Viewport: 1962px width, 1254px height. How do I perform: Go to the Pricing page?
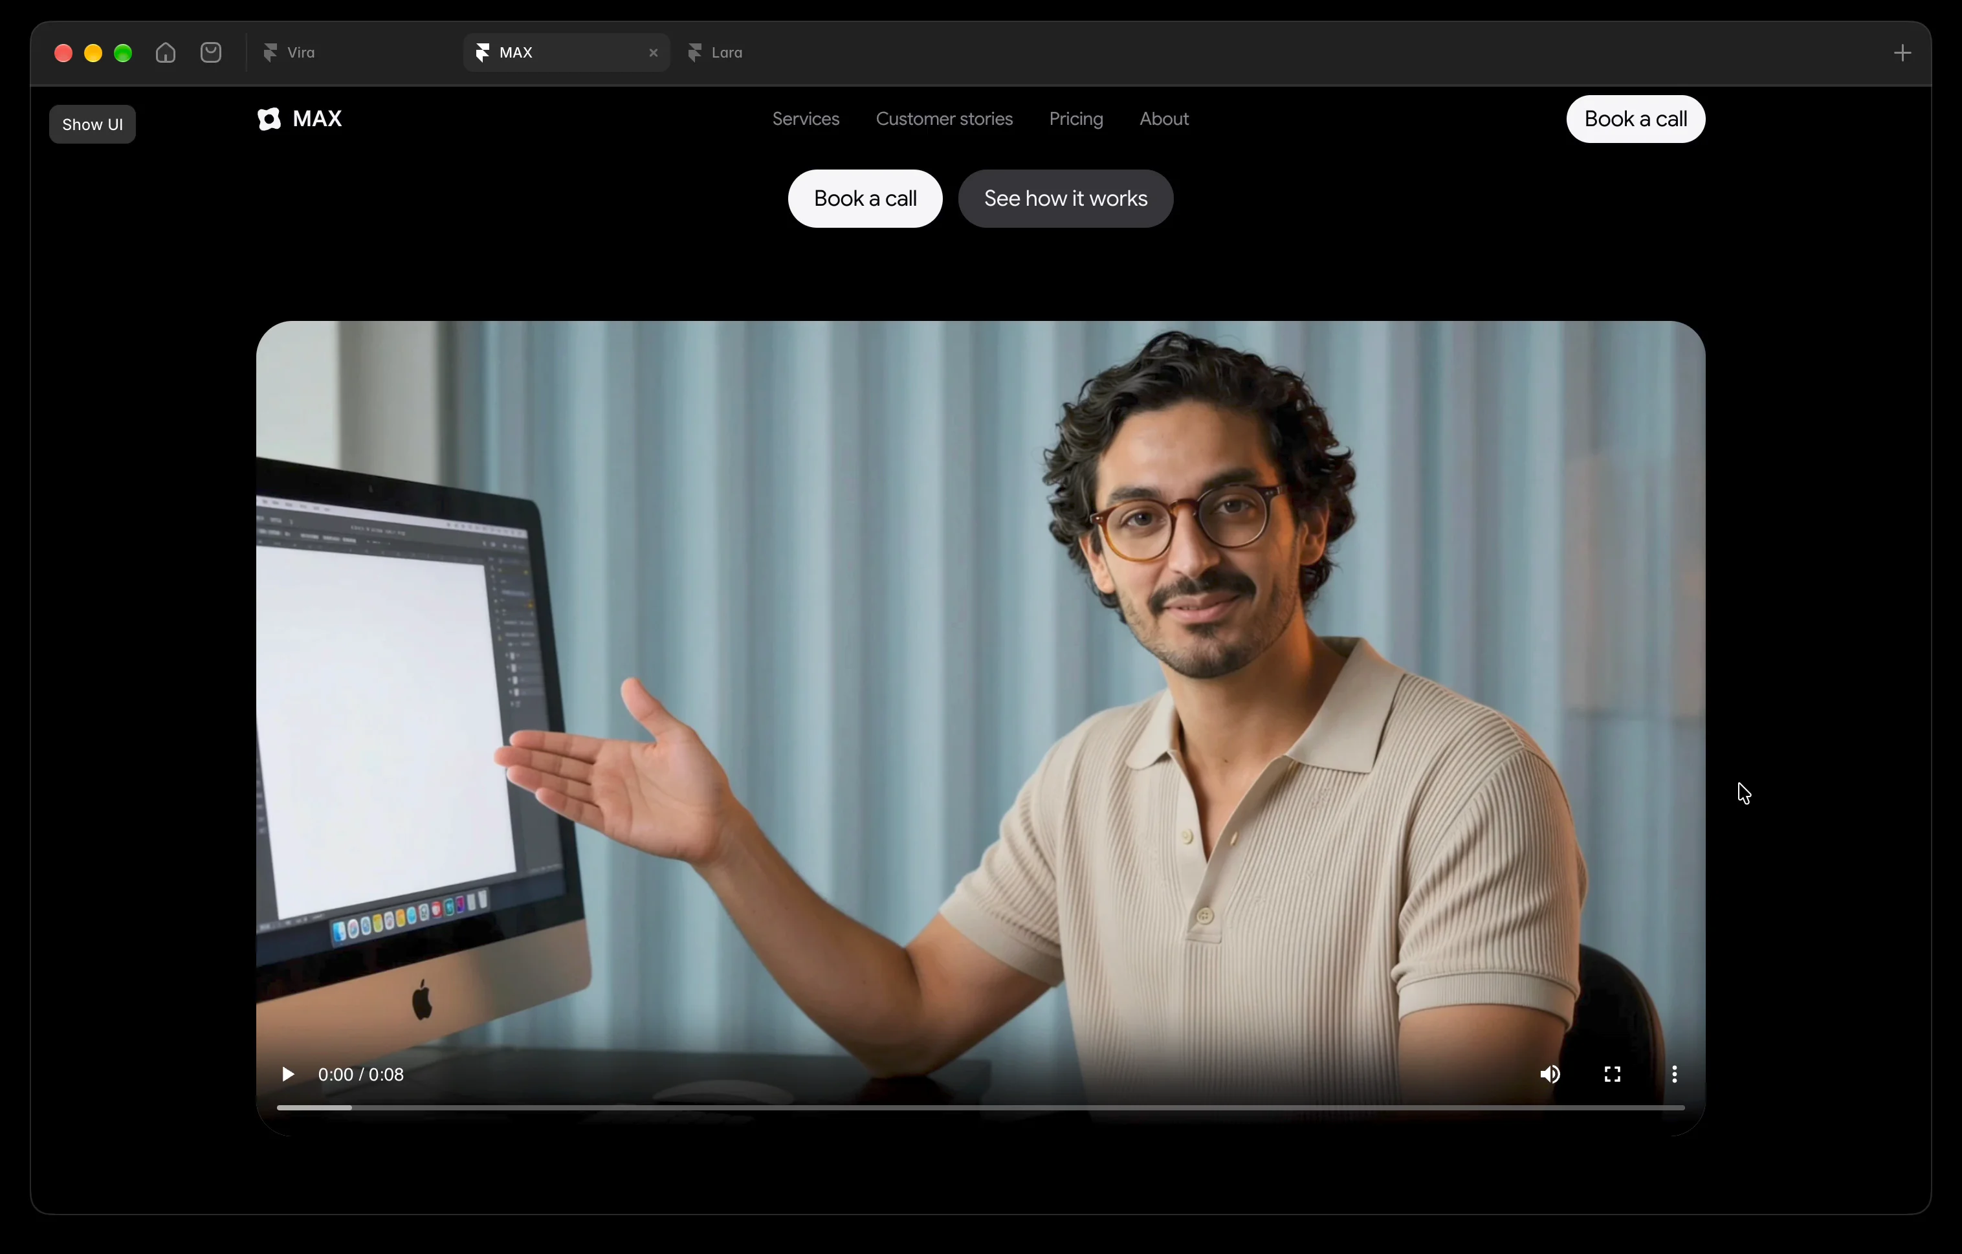point(1075,119)
